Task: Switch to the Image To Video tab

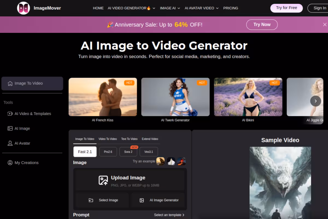Action: pyautogui.click(x=85, y=139)
